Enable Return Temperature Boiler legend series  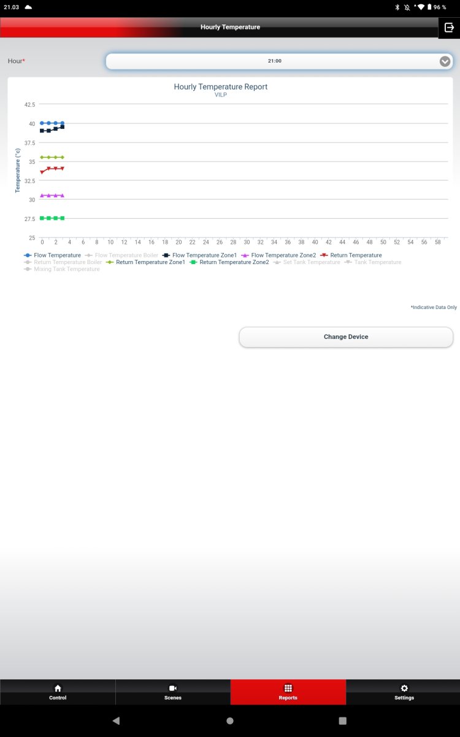click(x=63, y=262)
